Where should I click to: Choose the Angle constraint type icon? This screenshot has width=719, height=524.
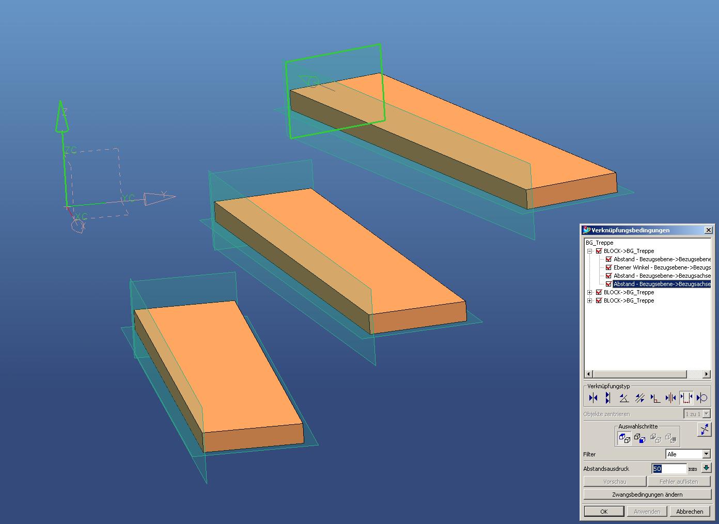tap(624, 398)
